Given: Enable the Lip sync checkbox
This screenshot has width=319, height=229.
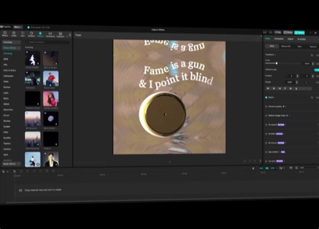Looking at the screenshot, I should (266, 161).
